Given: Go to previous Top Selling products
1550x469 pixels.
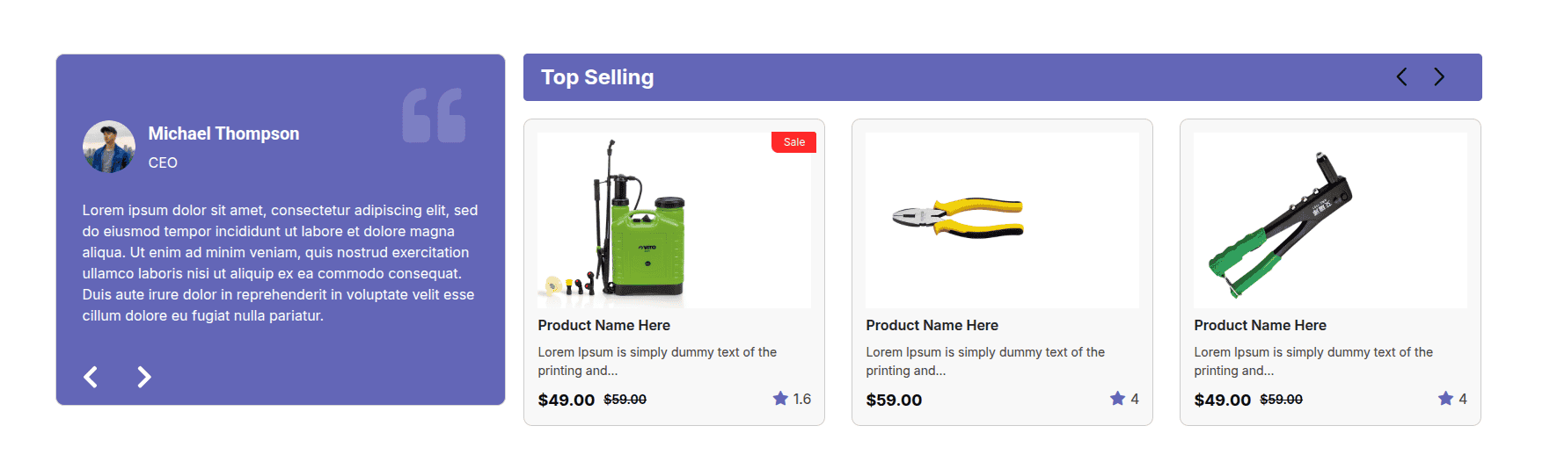Looking at the screenshot, I should (x=1401, y=77).
